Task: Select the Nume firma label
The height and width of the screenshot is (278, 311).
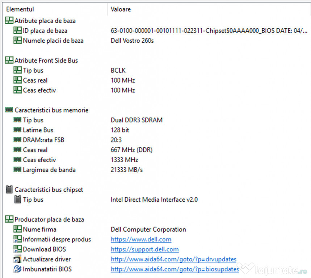Action: click(40, 229)
